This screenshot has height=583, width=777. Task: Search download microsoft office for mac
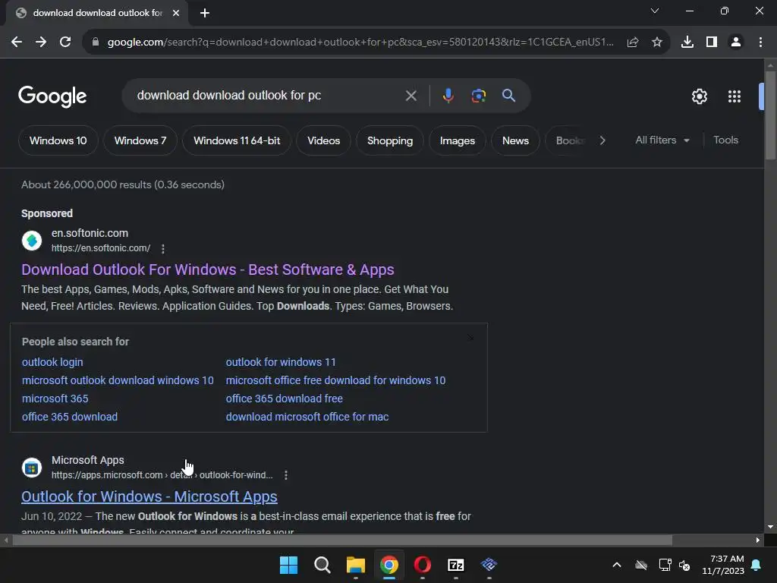click(307, 418)
